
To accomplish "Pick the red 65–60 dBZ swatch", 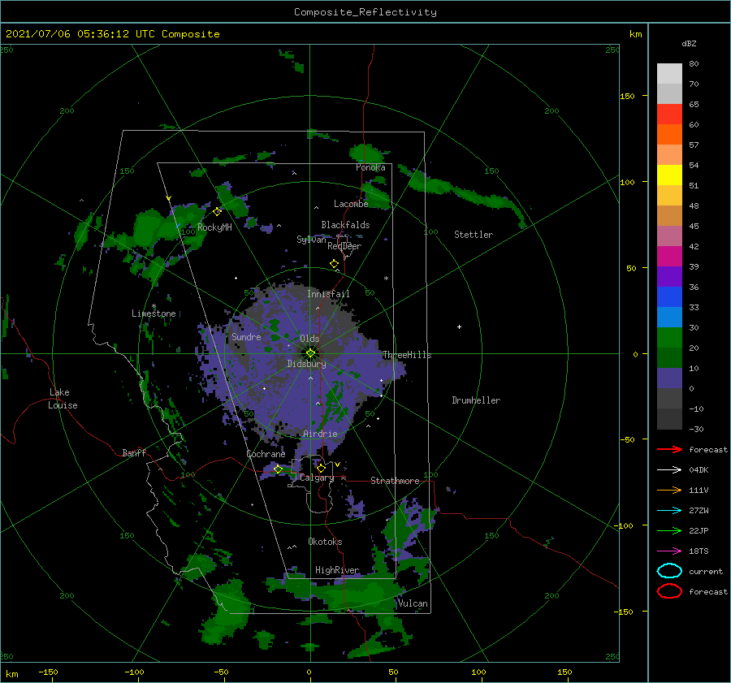I will point(669,115).
